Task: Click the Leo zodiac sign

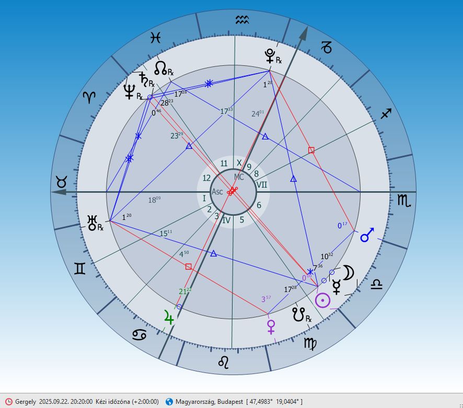Action: tap(224, 361)
